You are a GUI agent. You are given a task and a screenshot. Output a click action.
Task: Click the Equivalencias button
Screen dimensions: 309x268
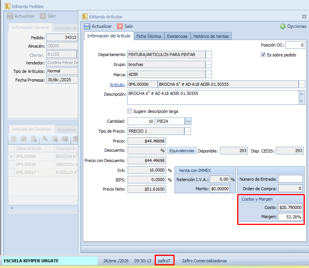(182, 151)
